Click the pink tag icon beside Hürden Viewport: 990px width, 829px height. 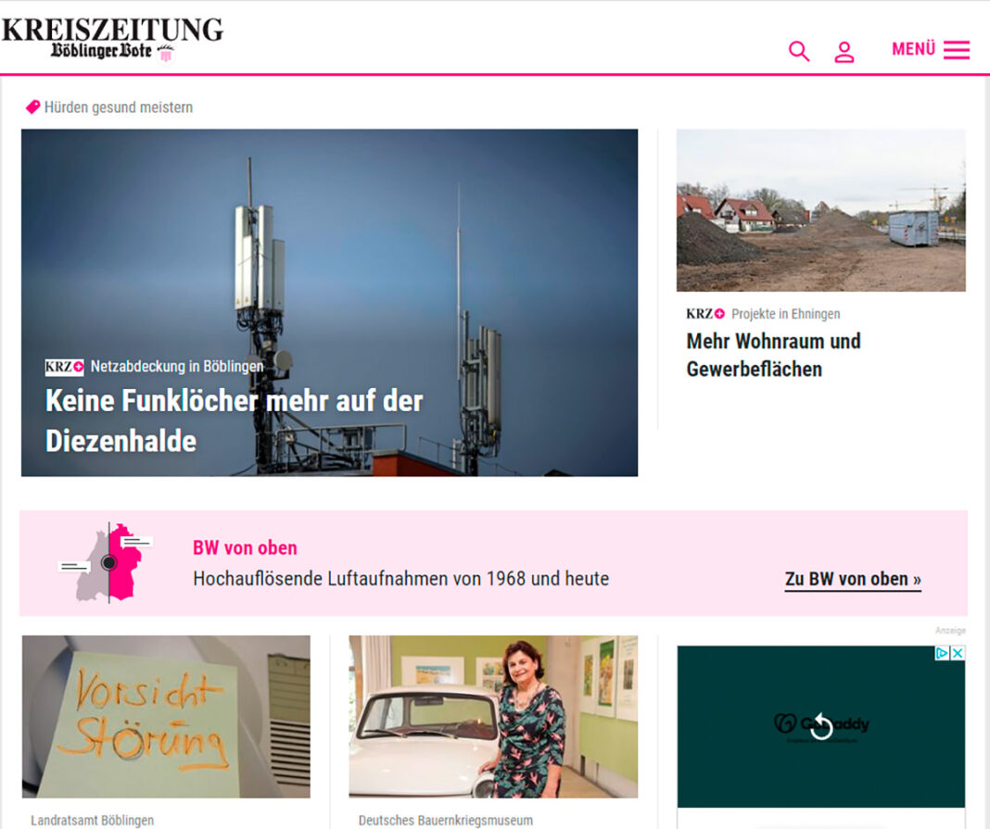32,107
